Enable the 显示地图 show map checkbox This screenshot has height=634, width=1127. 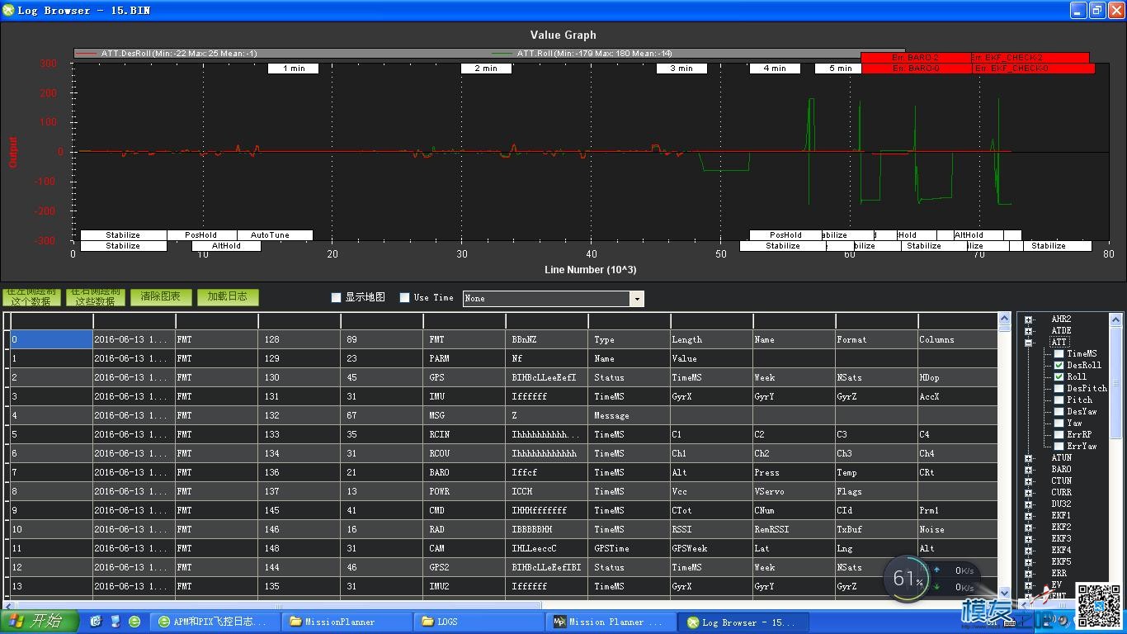pos(336,298)
